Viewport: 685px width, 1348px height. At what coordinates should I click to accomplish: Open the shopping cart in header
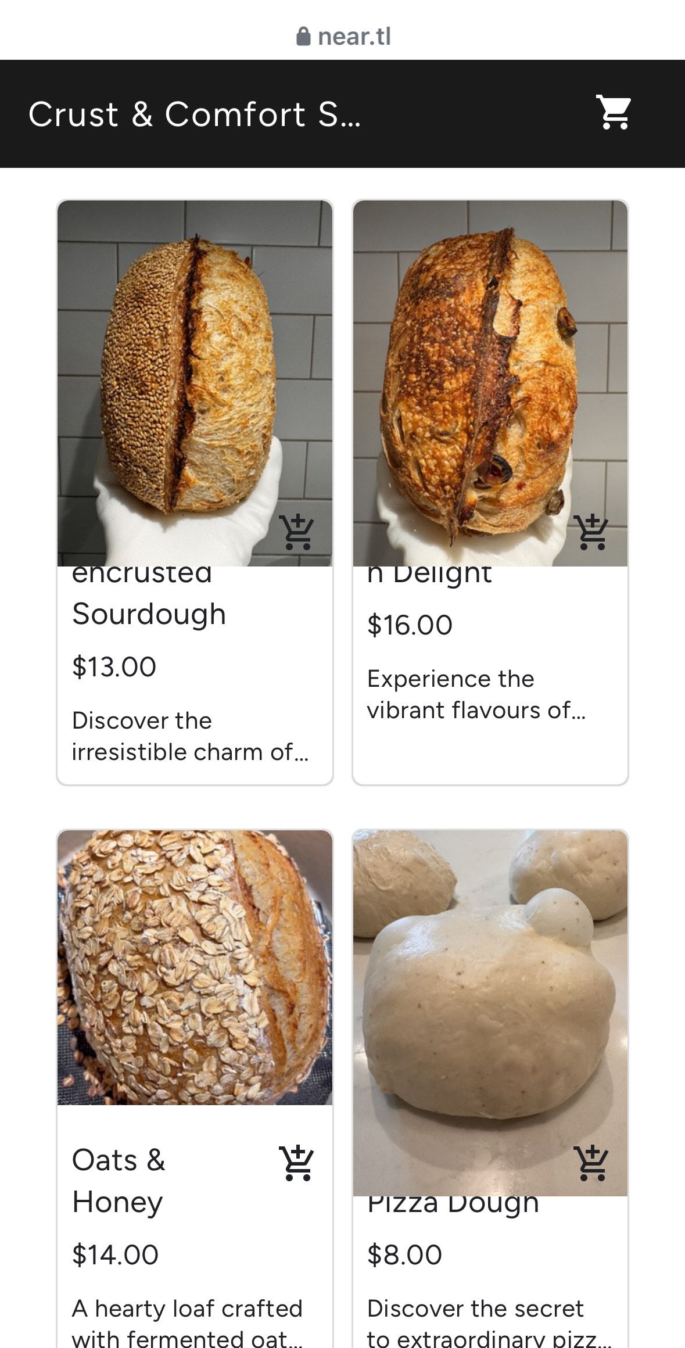614,113
